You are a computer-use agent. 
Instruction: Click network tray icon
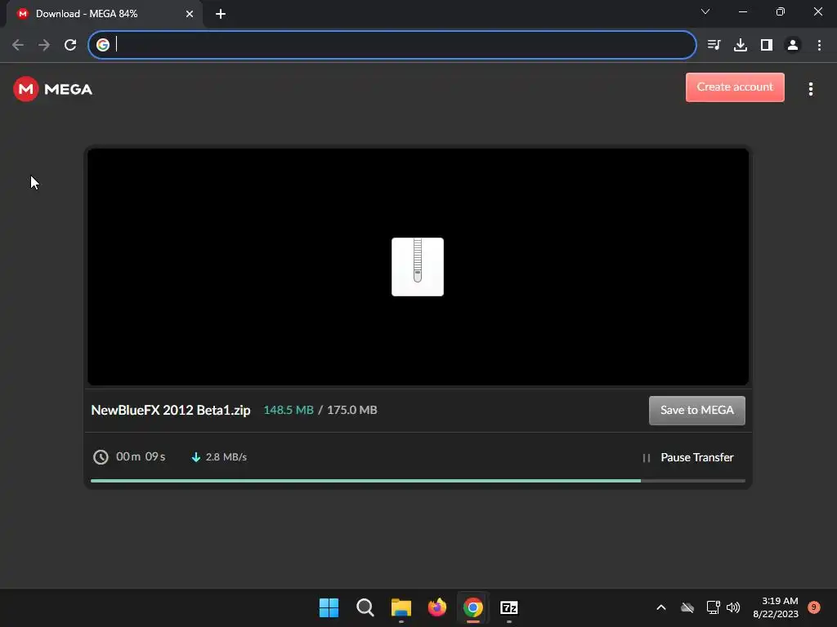coord(713,607)
